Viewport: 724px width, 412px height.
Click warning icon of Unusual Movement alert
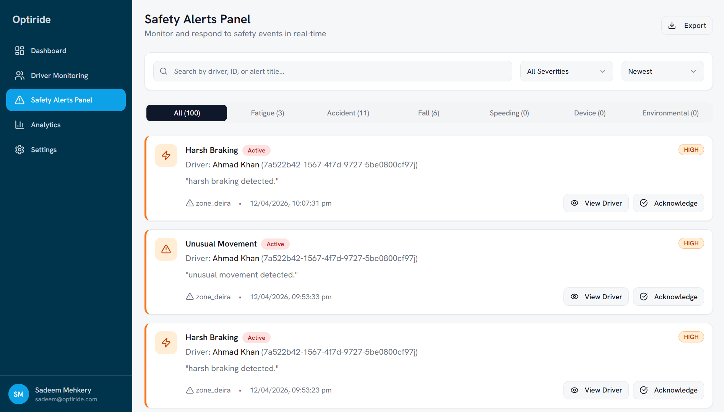(x=166, y=249)
